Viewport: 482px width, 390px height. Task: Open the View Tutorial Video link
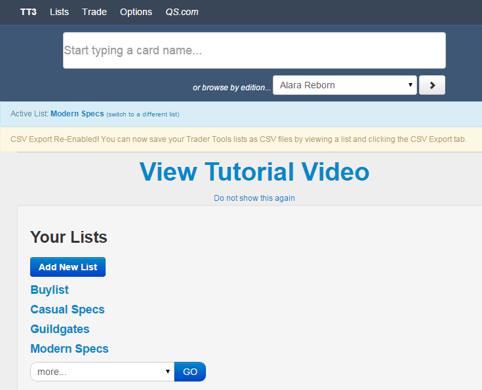point(254,171)
